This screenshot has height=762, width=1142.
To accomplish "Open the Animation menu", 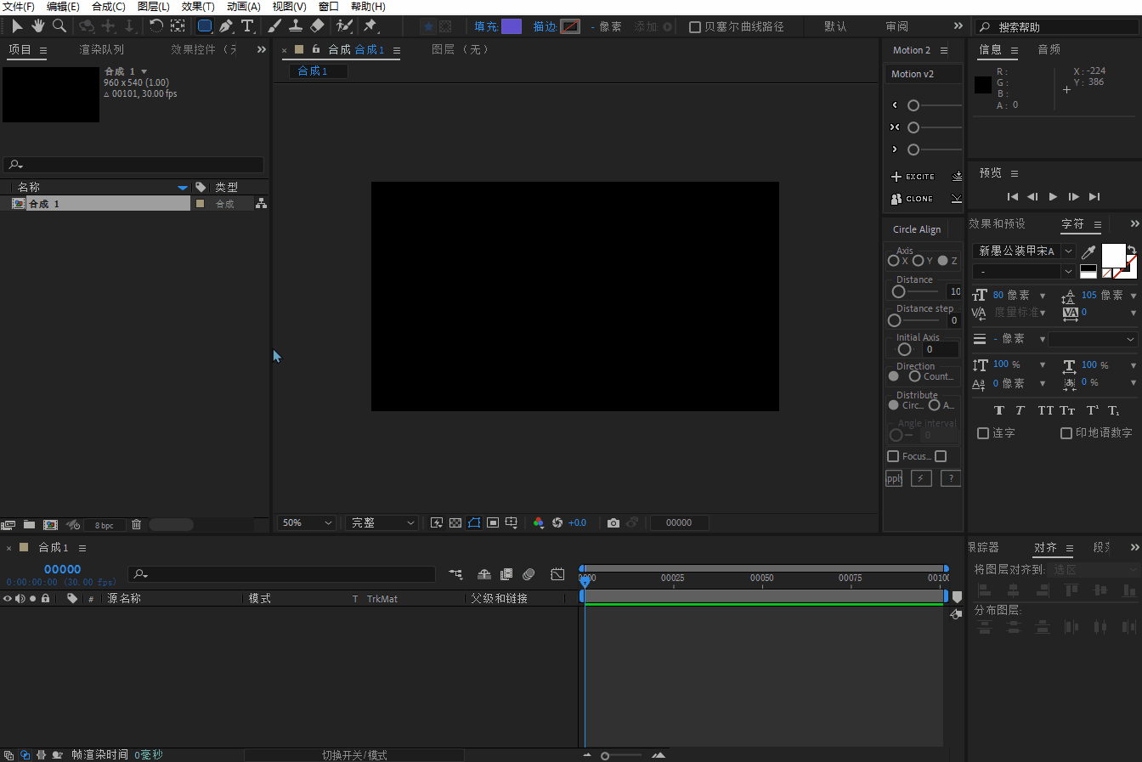I will [x=243, y=7].
